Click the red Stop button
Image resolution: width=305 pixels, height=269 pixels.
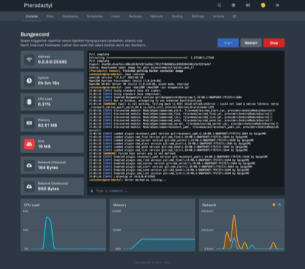click(x=274, y=43)
